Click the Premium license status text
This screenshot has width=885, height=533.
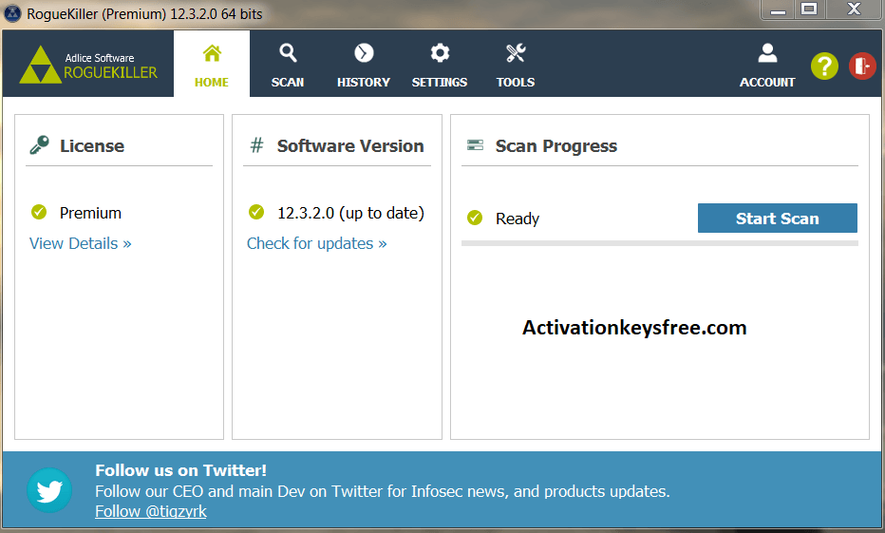click(x=90, y=213)
